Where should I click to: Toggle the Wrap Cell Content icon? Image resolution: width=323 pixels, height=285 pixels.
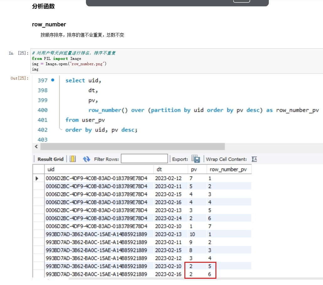point(254,159)
